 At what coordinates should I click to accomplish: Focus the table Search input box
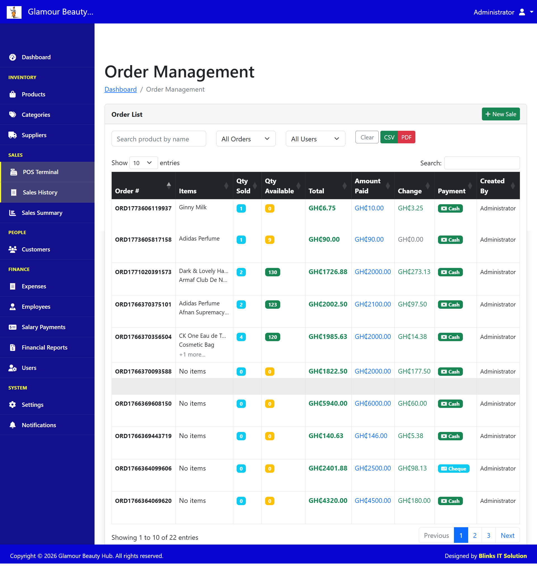[482, 163]
